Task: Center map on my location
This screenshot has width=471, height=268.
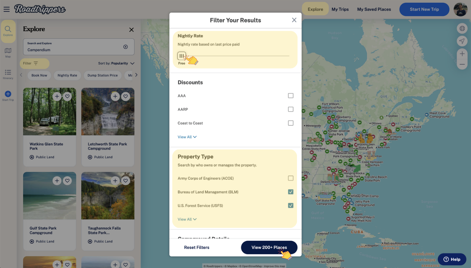Action: pyautogui.click(x=462, y=41)
